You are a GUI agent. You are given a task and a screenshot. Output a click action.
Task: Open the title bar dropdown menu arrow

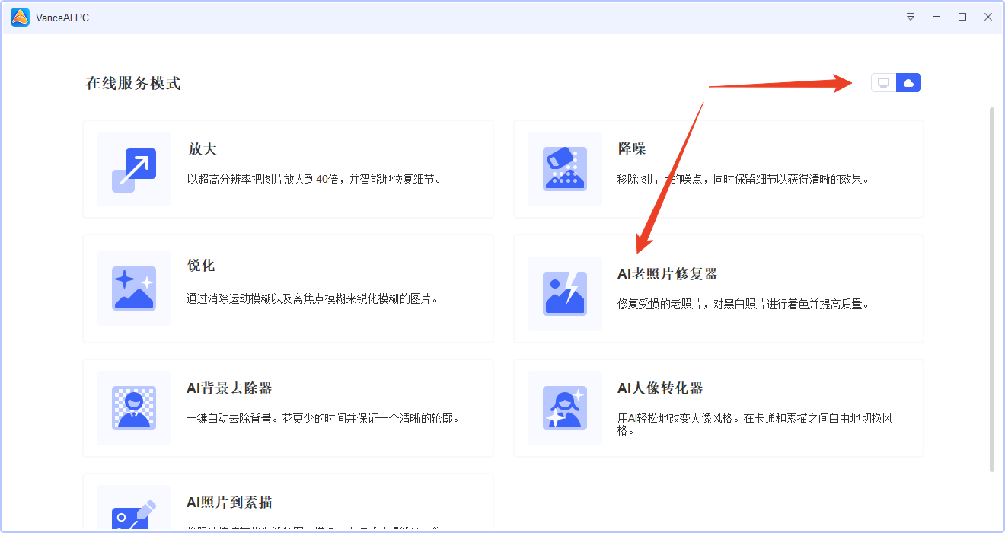pyautogui.click(x=911, y=16)
